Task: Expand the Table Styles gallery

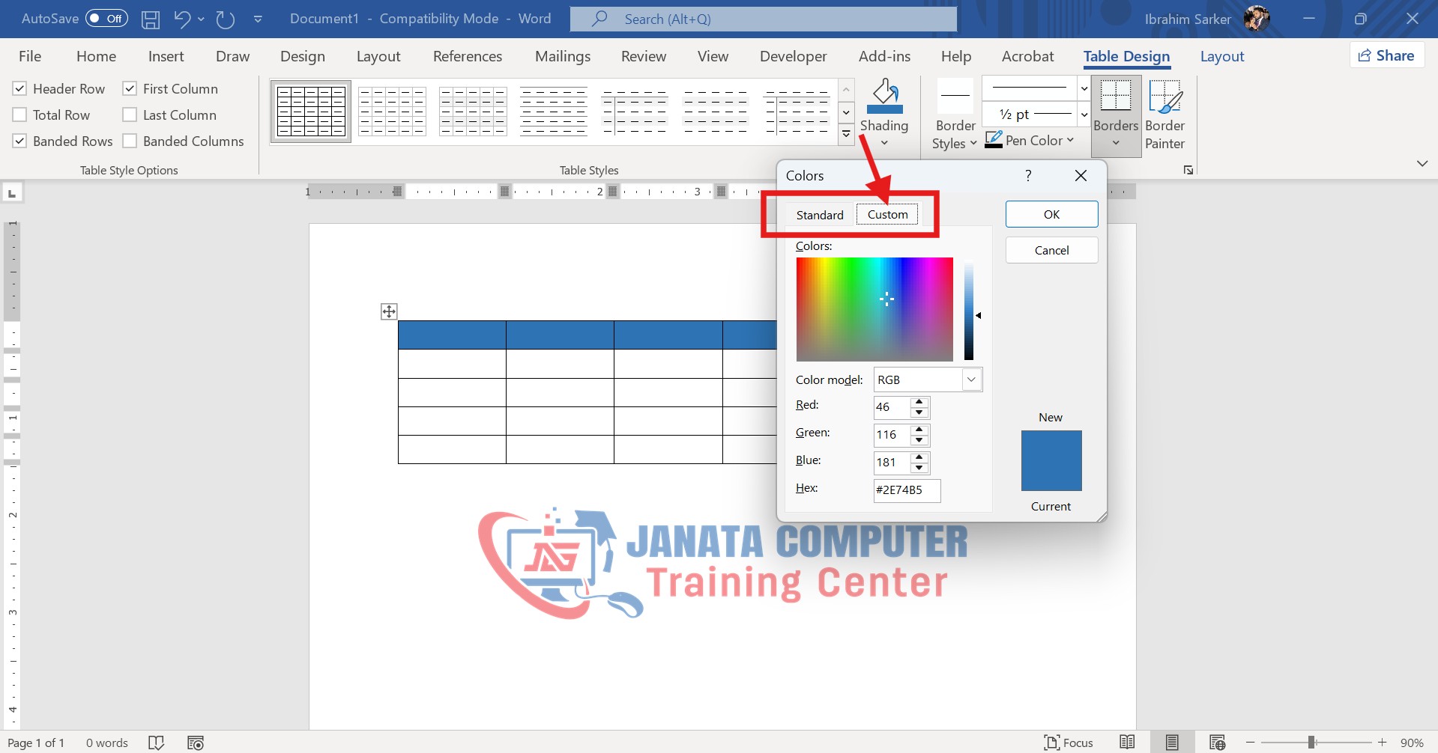Action: 846,135
